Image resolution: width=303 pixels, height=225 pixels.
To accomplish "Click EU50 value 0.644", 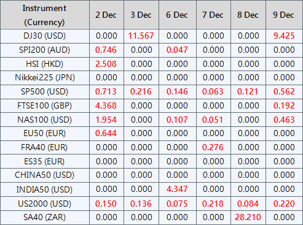I will (106, 134).
